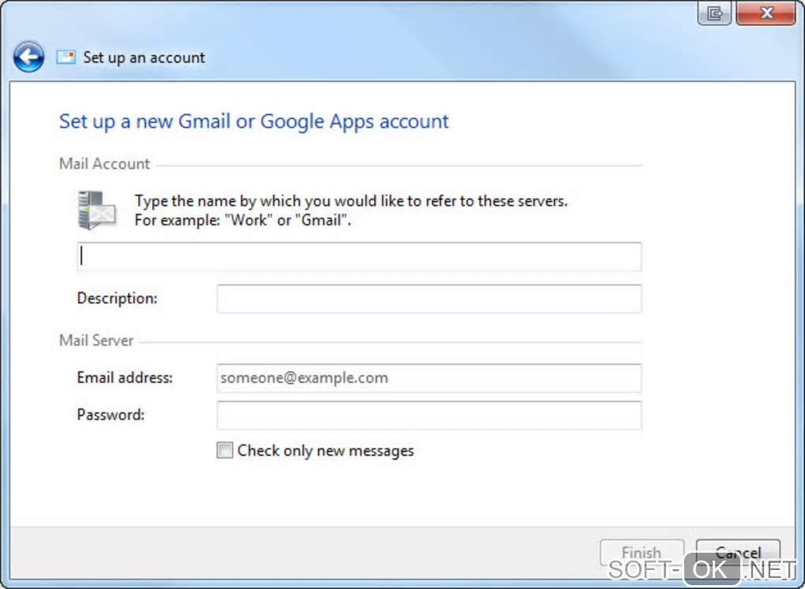
Task: Go back with the blue arrow button
Action: click(28, 57)
